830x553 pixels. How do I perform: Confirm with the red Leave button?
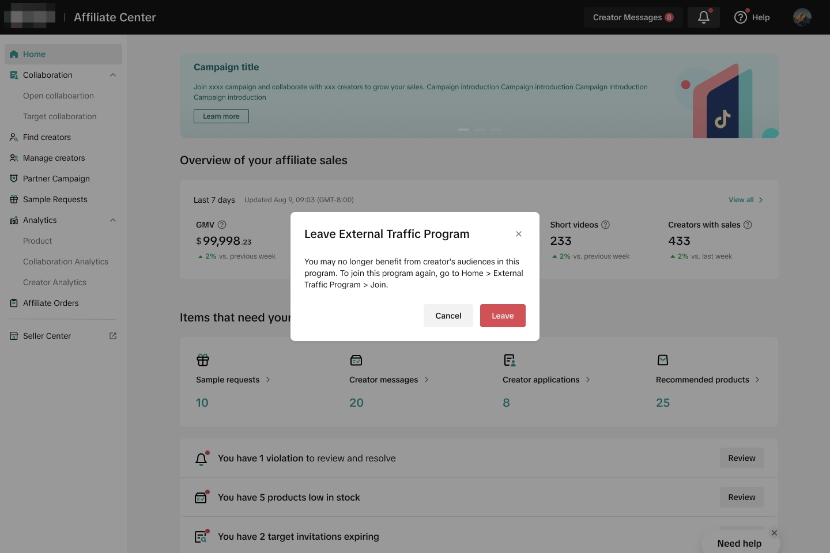point(503,316)
